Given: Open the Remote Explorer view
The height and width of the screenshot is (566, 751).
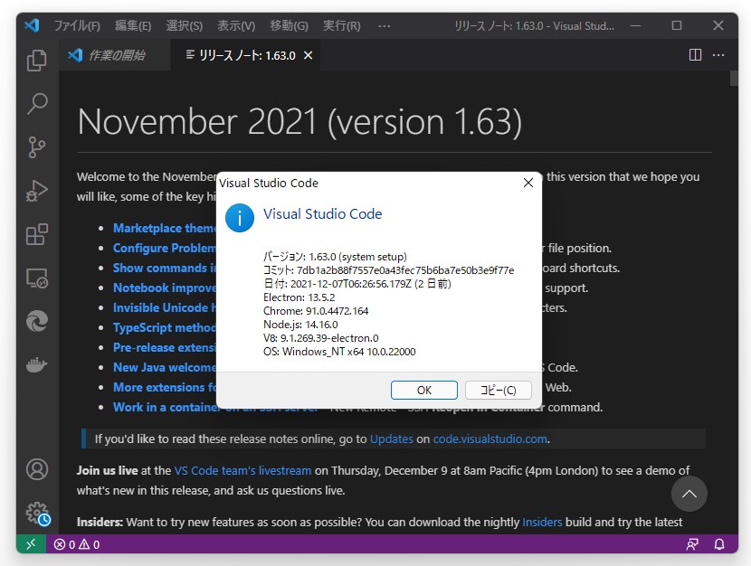Looking at the screenshot, I should point(36,278).
